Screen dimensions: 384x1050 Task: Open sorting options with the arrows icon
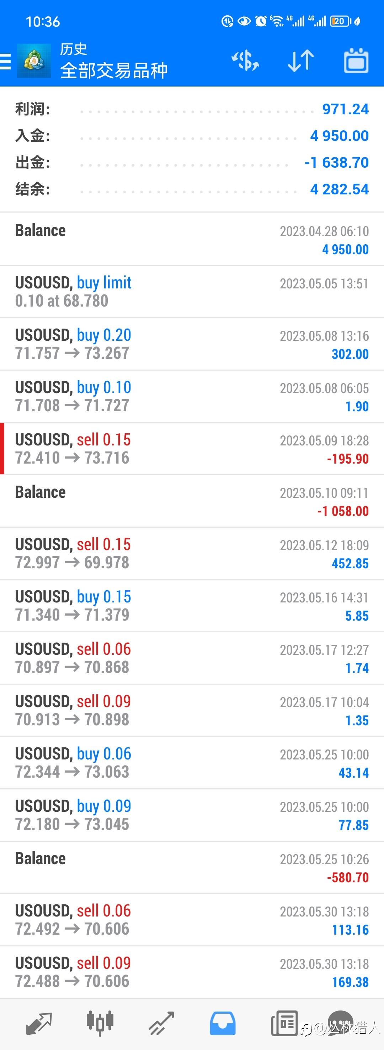coord(300,61)
